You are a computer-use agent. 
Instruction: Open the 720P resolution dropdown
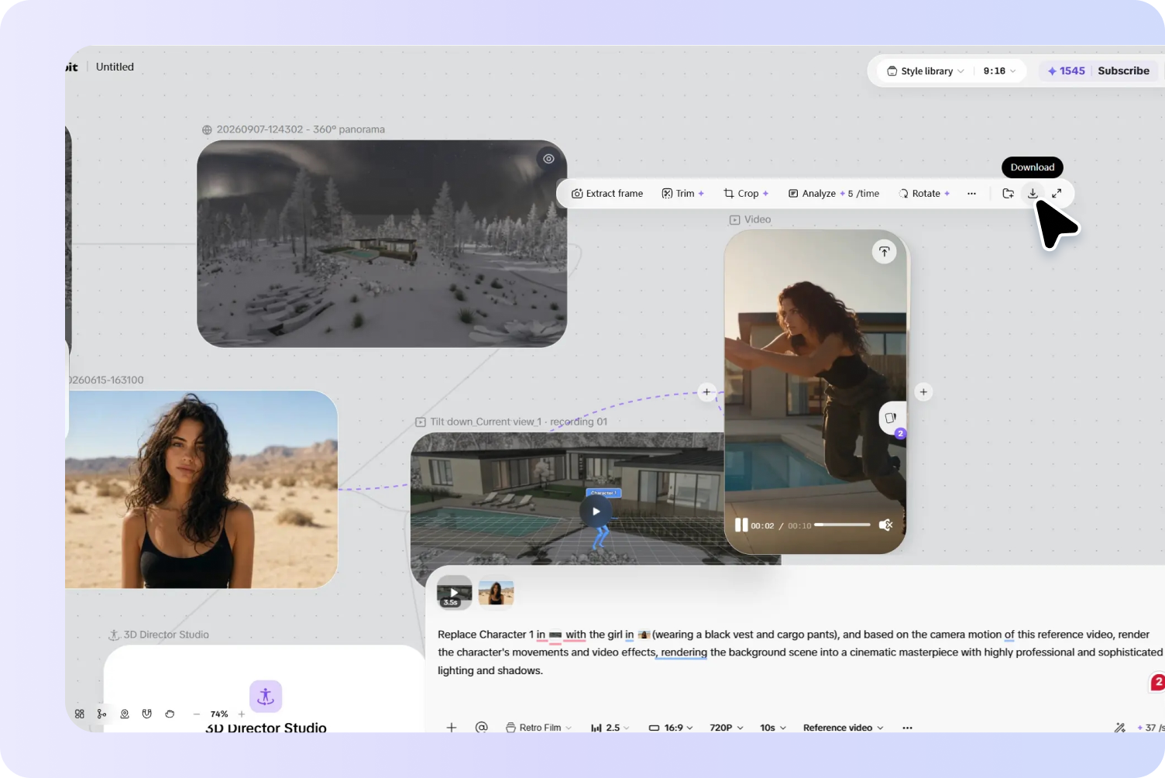tap(727, 728)
